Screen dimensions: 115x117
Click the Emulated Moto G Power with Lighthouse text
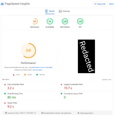(x=57, y=113)
